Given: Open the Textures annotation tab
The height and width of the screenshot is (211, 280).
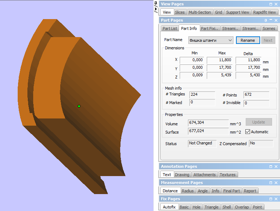Looking at the screenshot, I should click(x=227, y=175).
